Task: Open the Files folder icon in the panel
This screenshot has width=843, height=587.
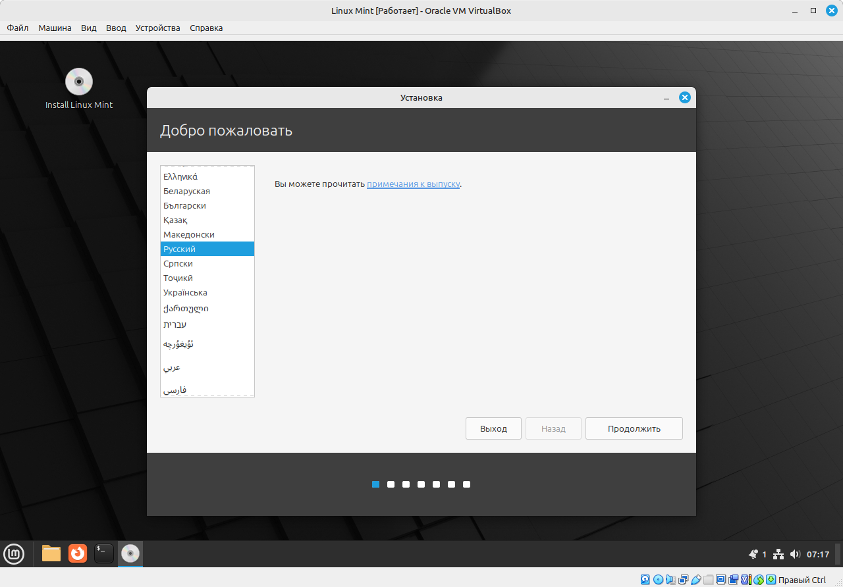Action: [51, 553]
